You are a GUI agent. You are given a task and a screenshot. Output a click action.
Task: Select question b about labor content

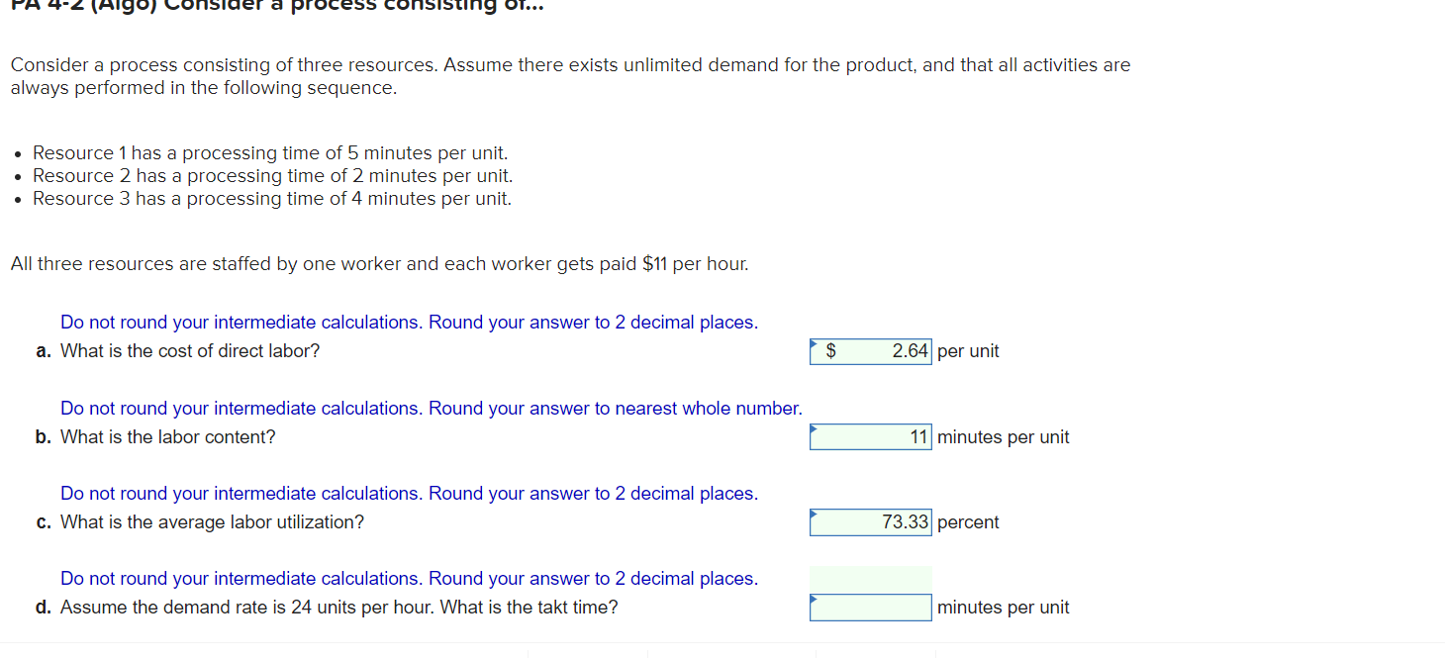[x=168, y=436]
